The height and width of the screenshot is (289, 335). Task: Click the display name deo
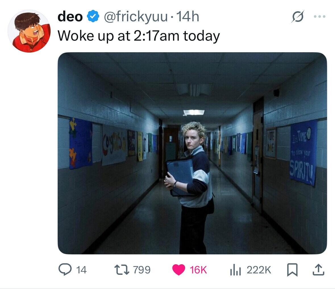70,17
